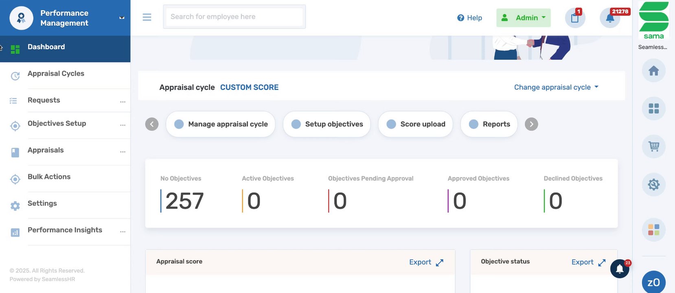Open Bulk Actions sidebar item

[x=49, y=177]
